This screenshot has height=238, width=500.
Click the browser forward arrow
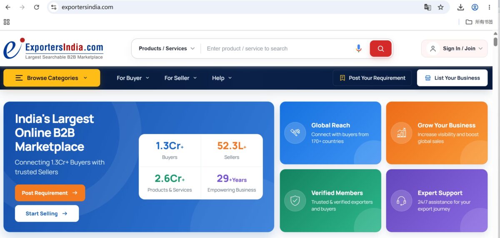pyautogui.click(x=22, y=7)
